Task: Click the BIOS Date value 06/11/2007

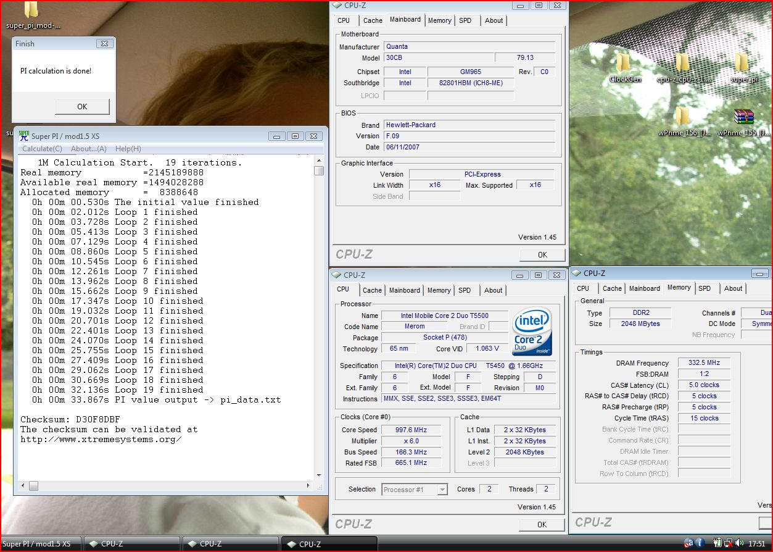Action: [469, 147]
